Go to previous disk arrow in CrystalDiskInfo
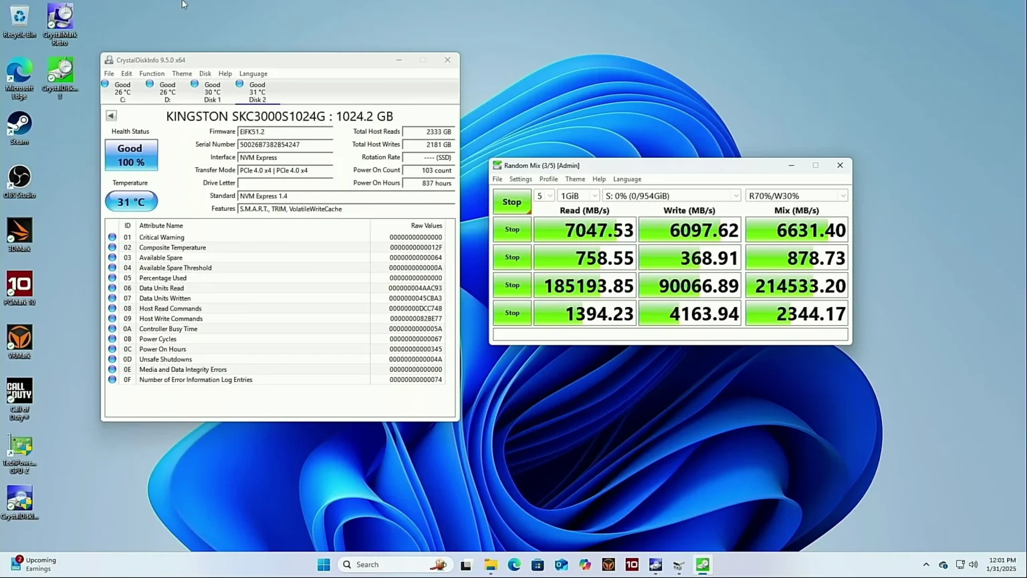Image resolution: width=1027 pixels, height=578 pixels. 111,116
